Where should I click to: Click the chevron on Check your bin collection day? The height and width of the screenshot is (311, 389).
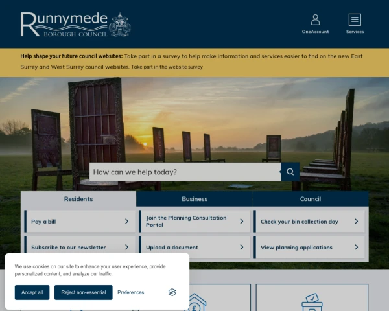357,221
